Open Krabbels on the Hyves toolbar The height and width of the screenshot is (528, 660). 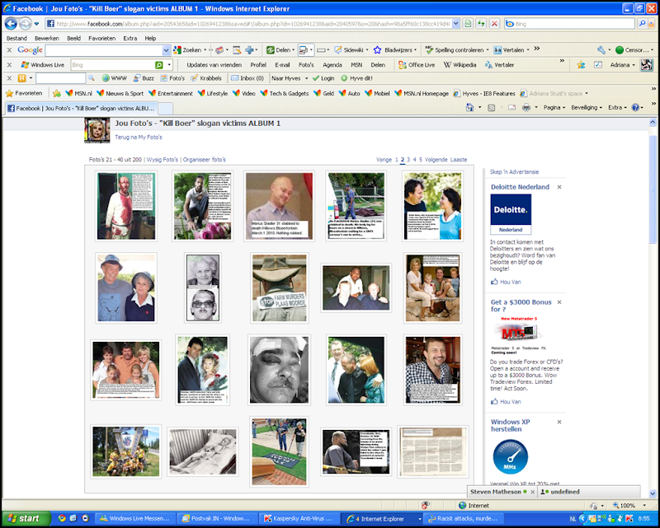coord(206,78)
